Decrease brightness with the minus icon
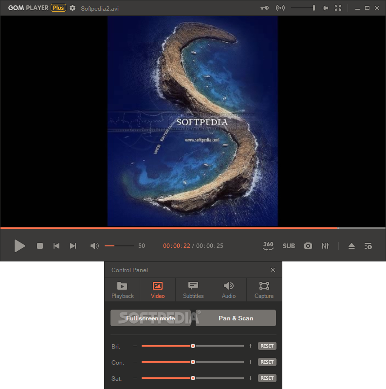 135,346
